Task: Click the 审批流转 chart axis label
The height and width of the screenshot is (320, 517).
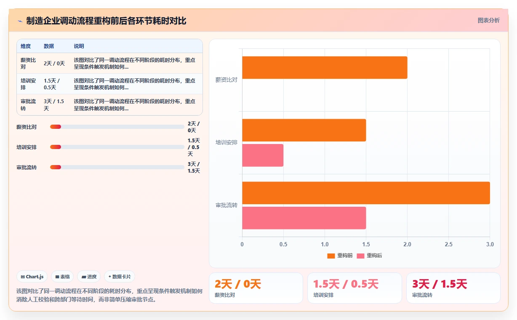Action: pos(227,205)
